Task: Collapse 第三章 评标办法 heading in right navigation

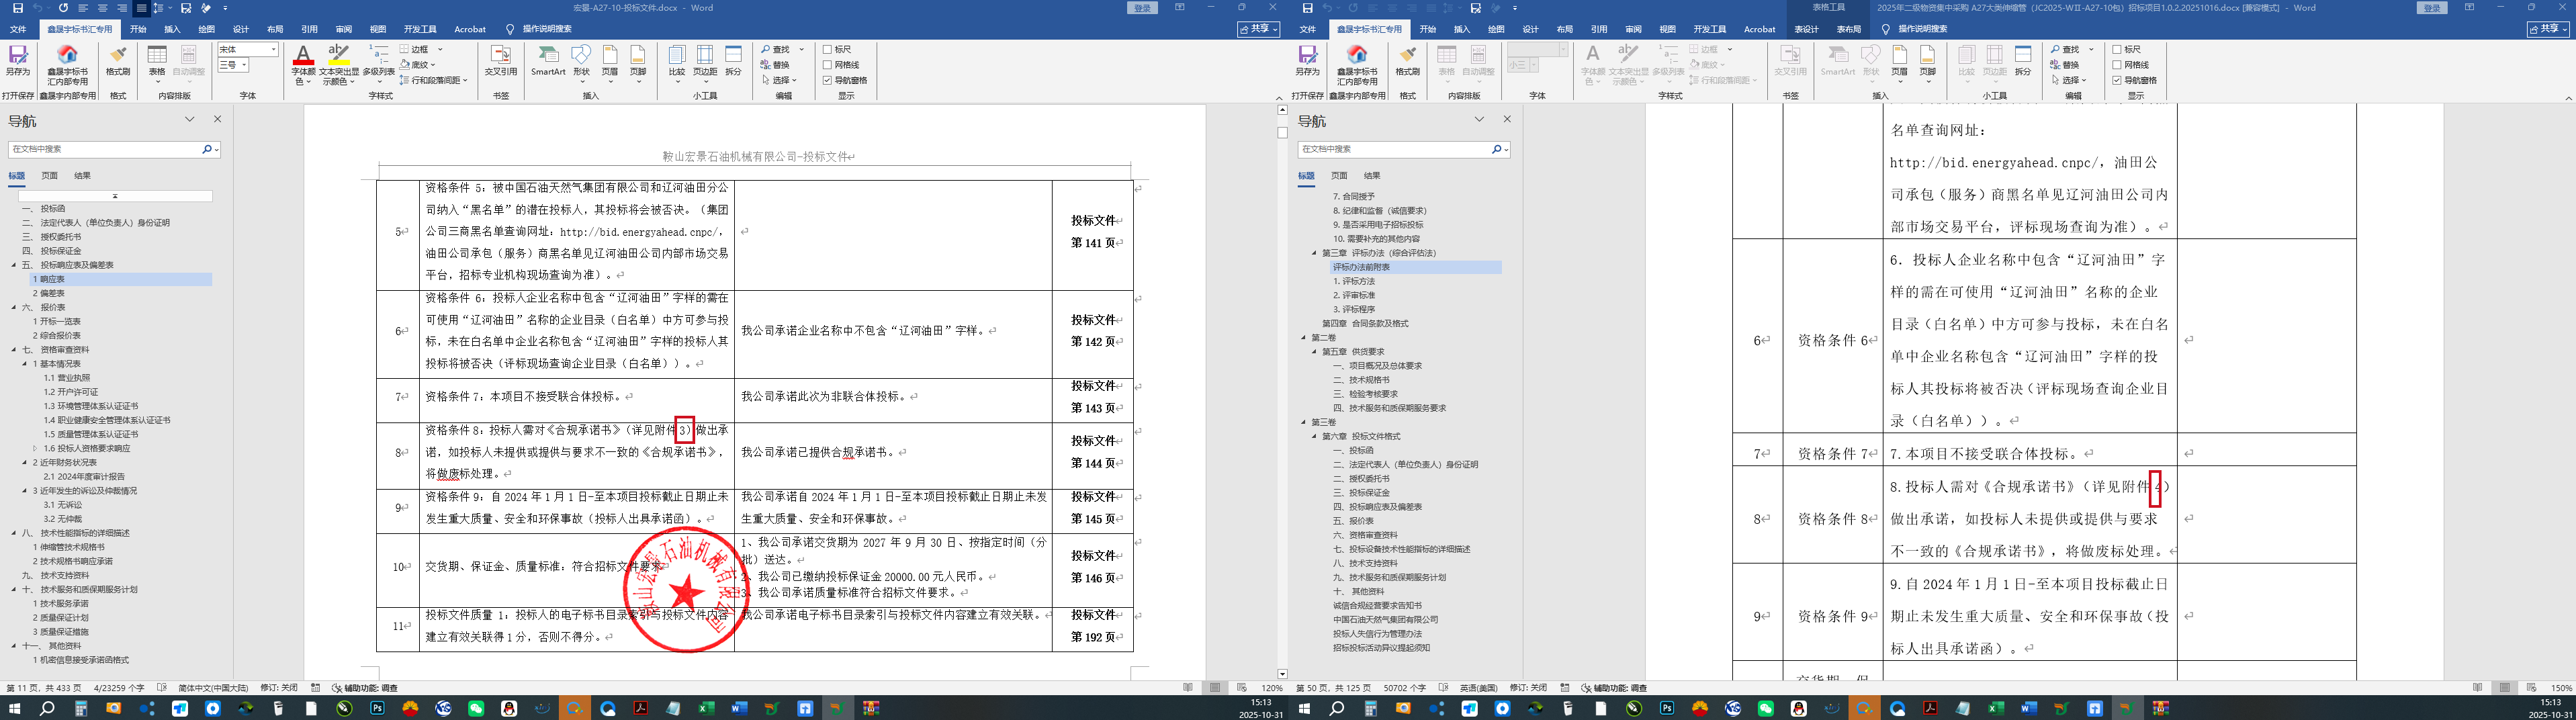Action: point(1315,253)
